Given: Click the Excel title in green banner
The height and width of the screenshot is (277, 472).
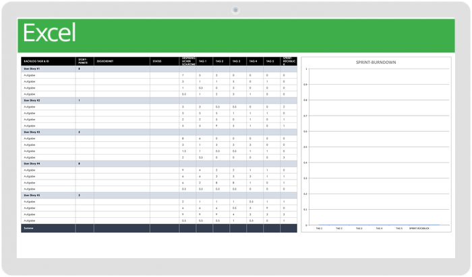Looking at the screenshot, I should tap(49, 32).
